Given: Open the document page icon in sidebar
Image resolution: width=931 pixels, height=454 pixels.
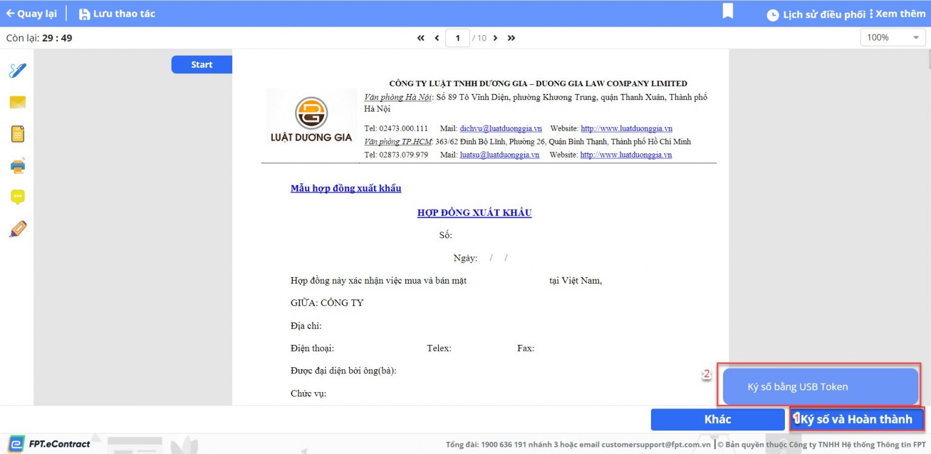Looking at the screenshot, I should [x=18, y=134].
